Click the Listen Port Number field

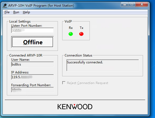pyautogui.click(x=32, y=30)
